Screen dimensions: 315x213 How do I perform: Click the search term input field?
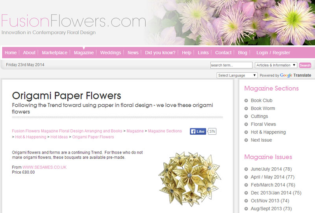[x=231, y=65]
